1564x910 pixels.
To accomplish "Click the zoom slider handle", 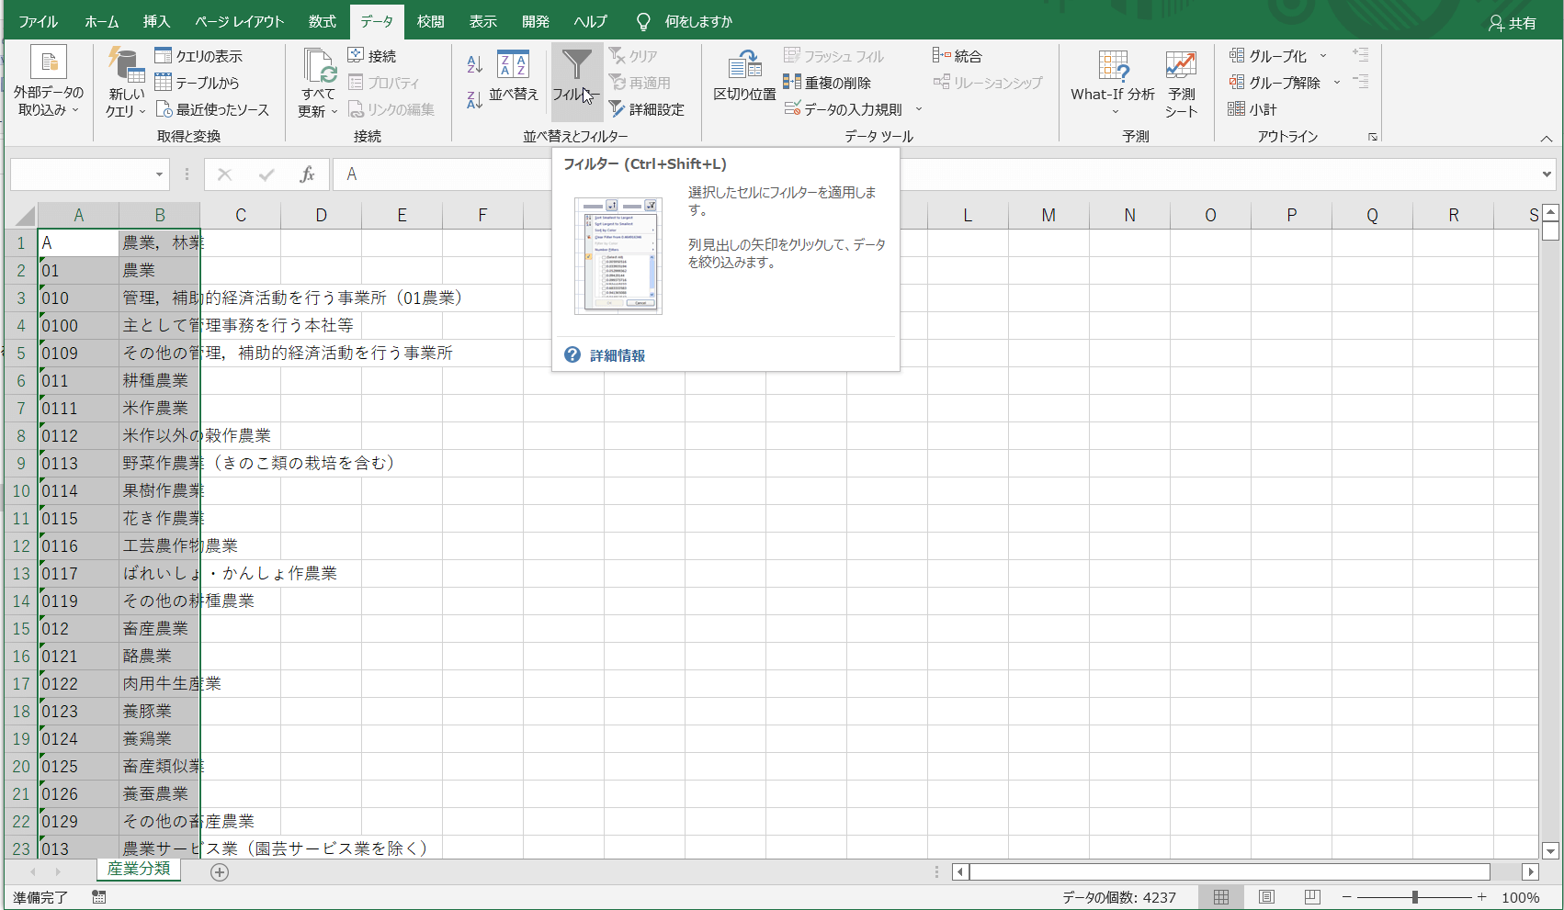I will pos(1415,897).
